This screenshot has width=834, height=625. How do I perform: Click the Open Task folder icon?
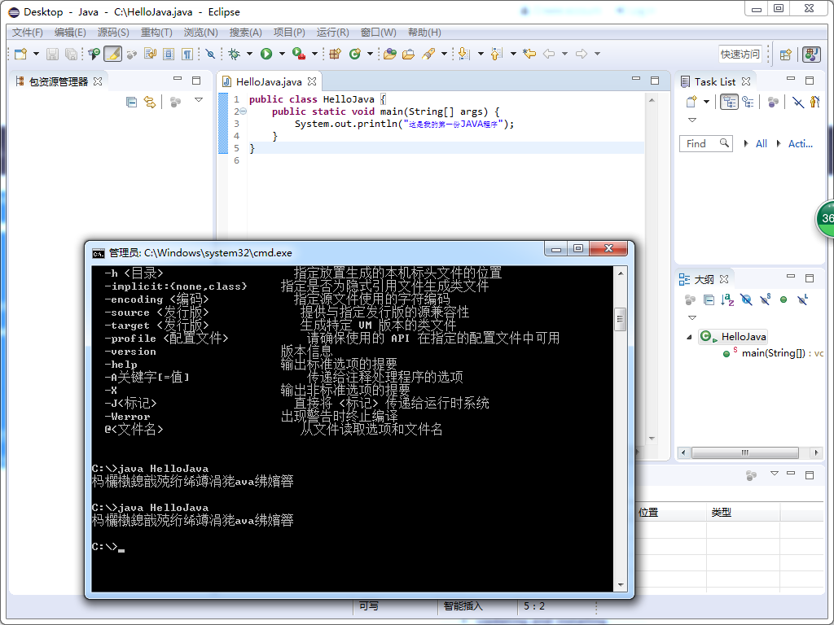pos(409,54)
